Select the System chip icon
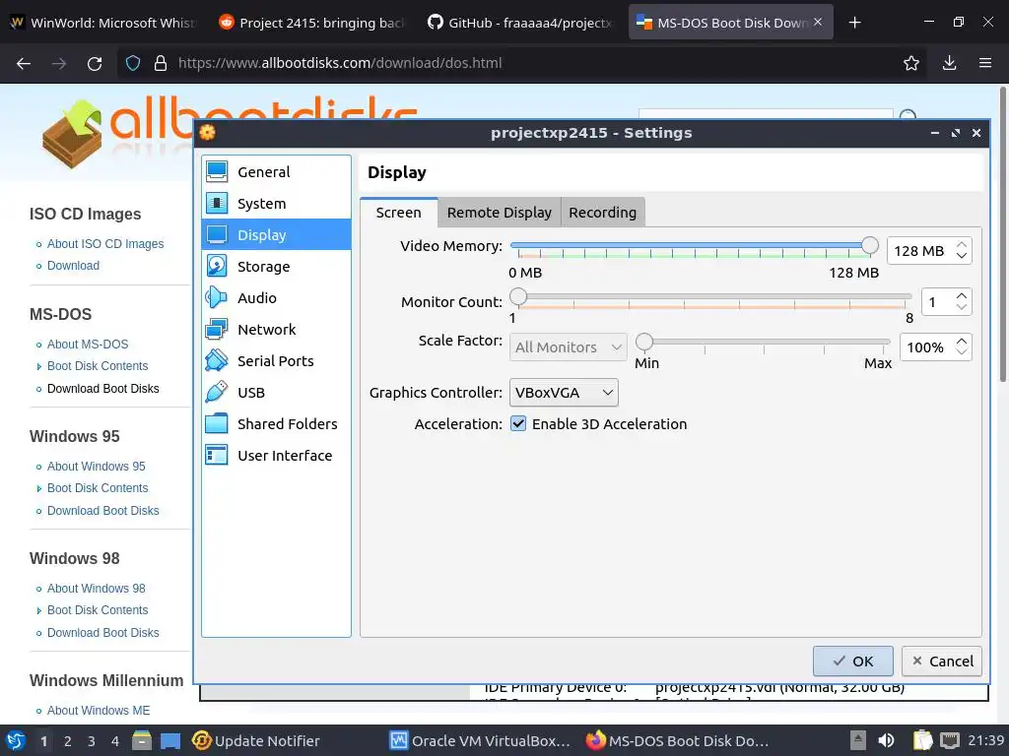 [x=216, y=203]
